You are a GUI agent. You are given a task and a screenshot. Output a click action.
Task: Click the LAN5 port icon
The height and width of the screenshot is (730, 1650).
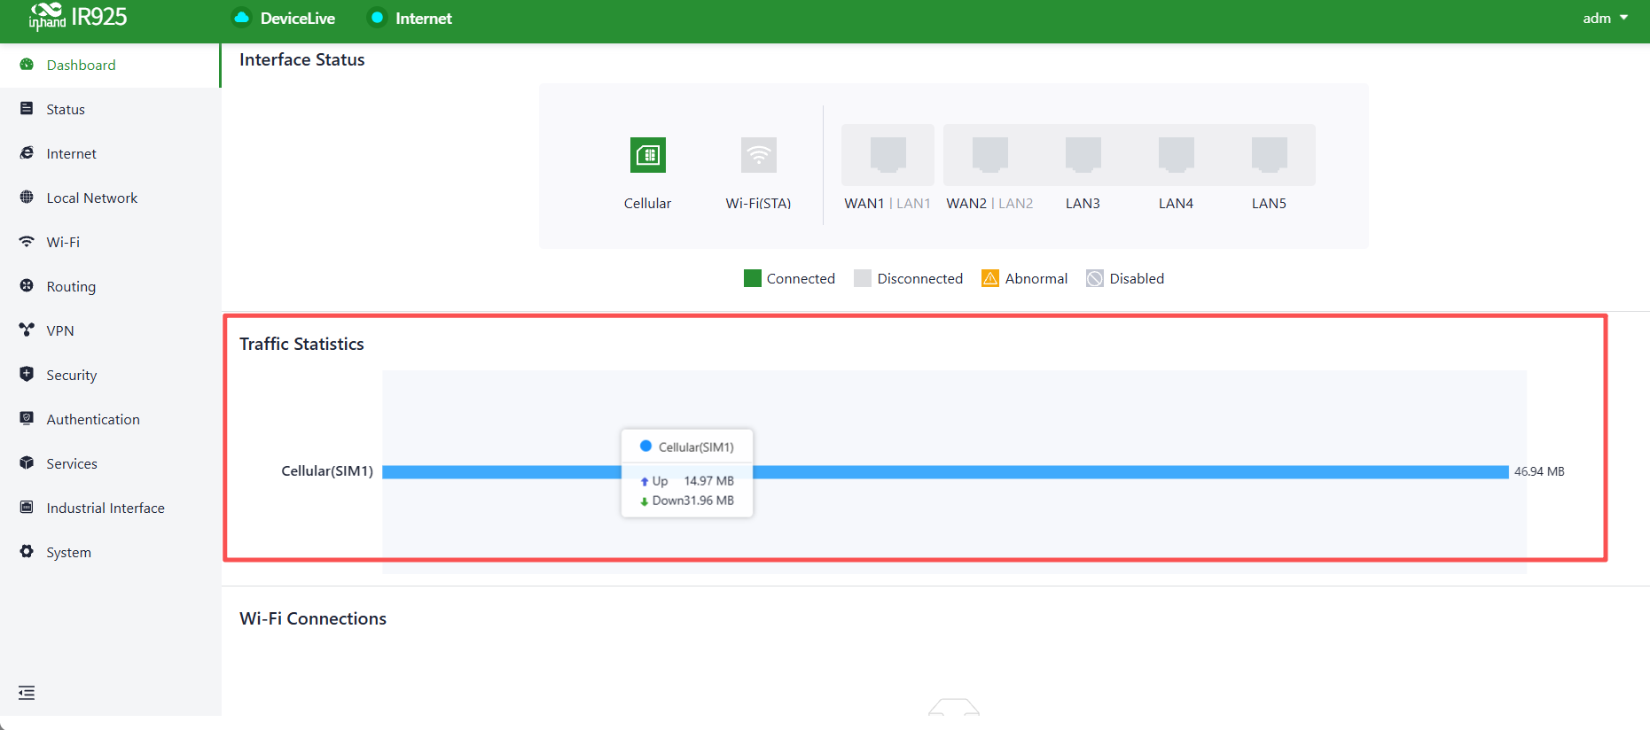coord(1270,154)
